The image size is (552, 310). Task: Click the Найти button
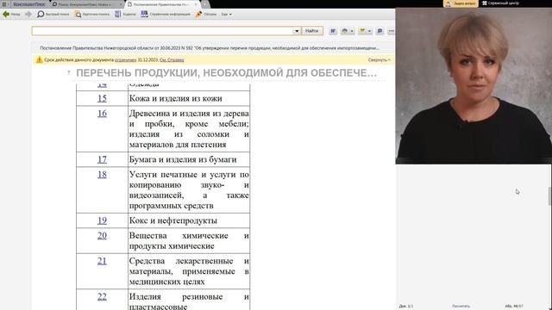[x=311, y=31]
